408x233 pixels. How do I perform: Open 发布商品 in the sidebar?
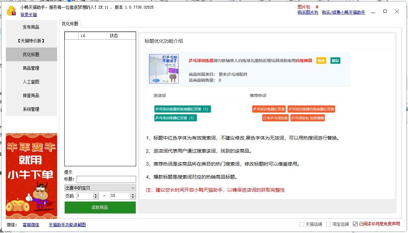coord(31,27)
